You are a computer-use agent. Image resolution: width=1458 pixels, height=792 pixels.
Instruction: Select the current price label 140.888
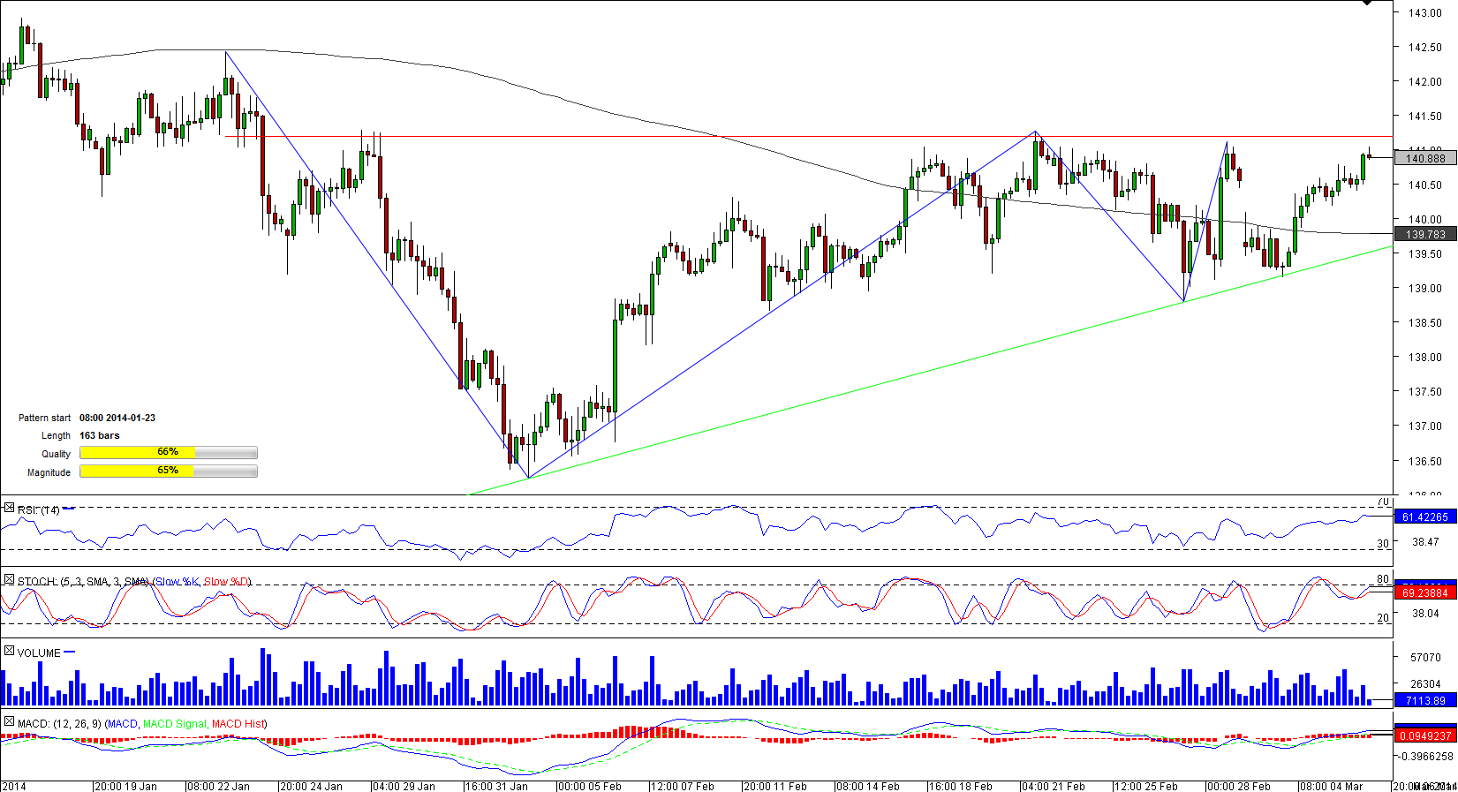coord(1425,159)
